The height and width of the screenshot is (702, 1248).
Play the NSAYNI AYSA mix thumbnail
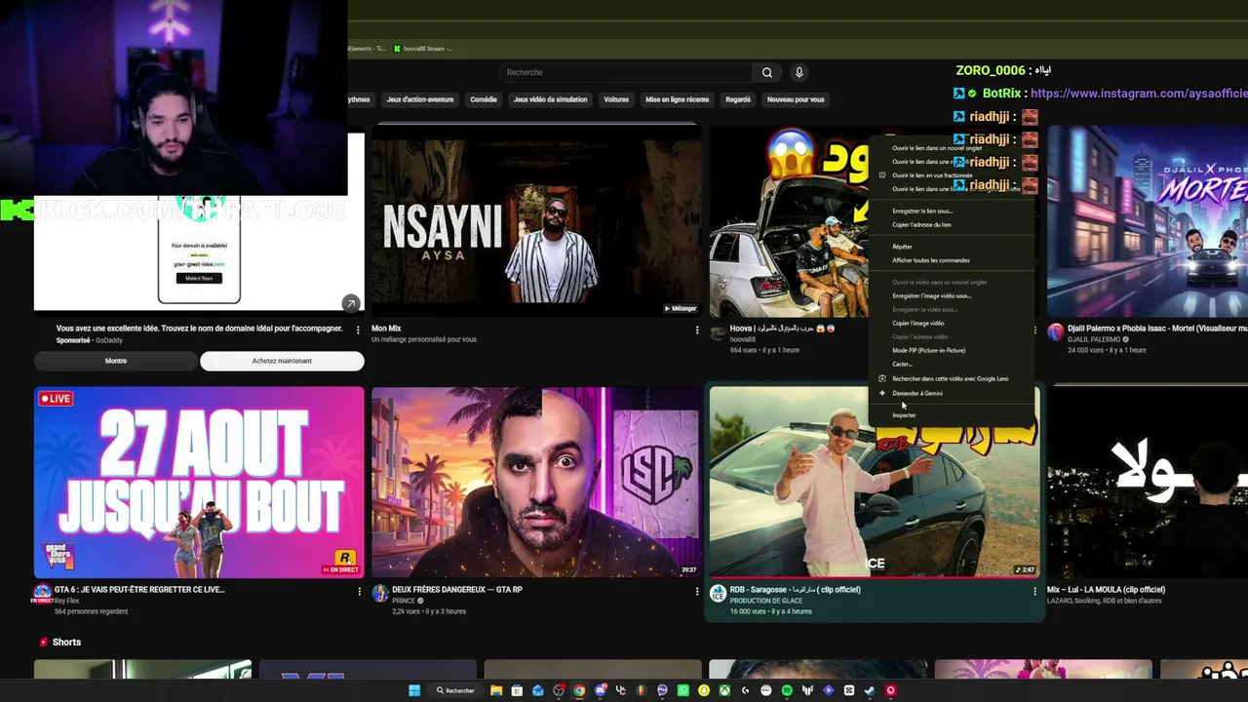pyautogui.click(x=536, y=221)
